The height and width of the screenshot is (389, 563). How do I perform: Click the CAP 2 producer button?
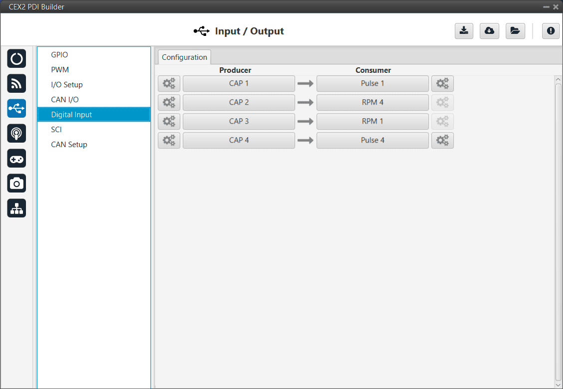tap(239, 103)
